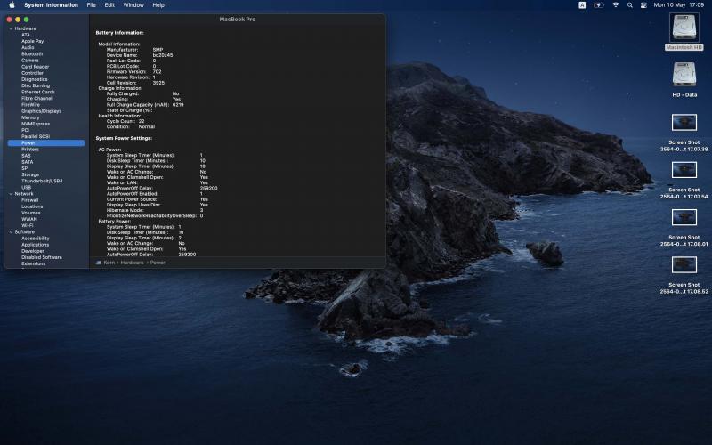Click the Full Charge Capacity value 6219
712x445 pixels.
178,105
